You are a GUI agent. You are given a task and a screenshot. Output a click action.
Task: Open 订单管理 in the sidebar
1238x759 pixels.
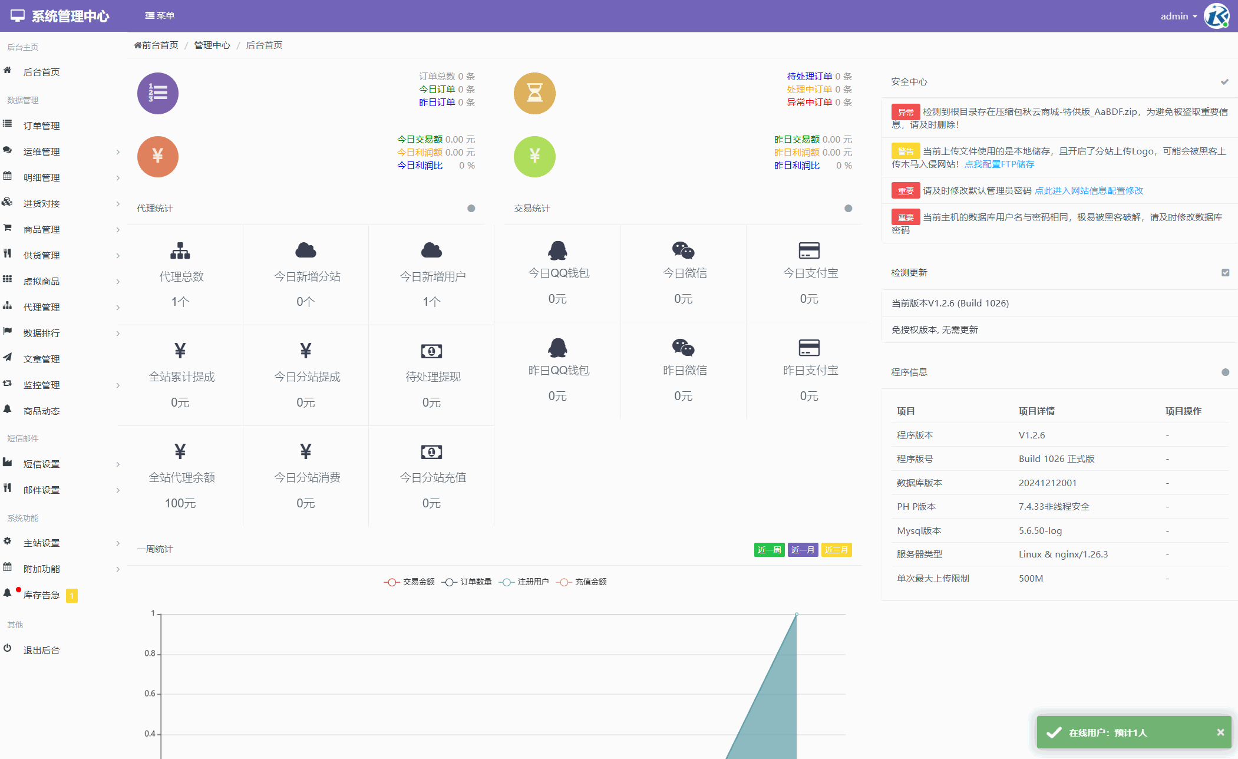point(41,126)
